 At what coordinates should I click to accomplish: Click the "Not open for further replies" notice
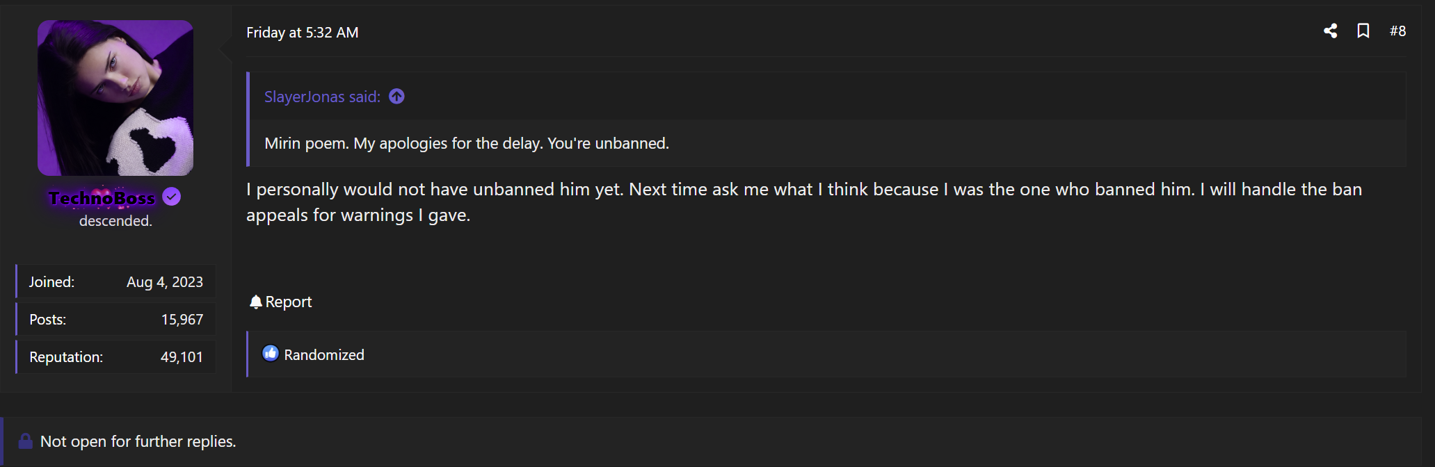[x=138, y=441]
